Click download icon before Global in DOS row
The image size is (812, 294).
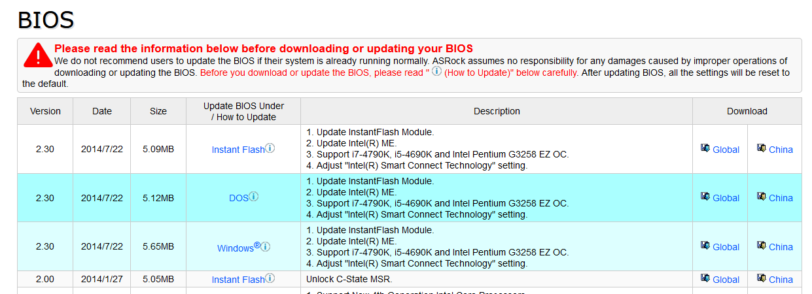click(705, 197)
